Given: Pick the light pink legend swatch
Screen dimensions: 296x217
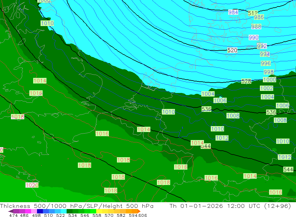Looking at the screenshot, I should (x=34, y=211).
